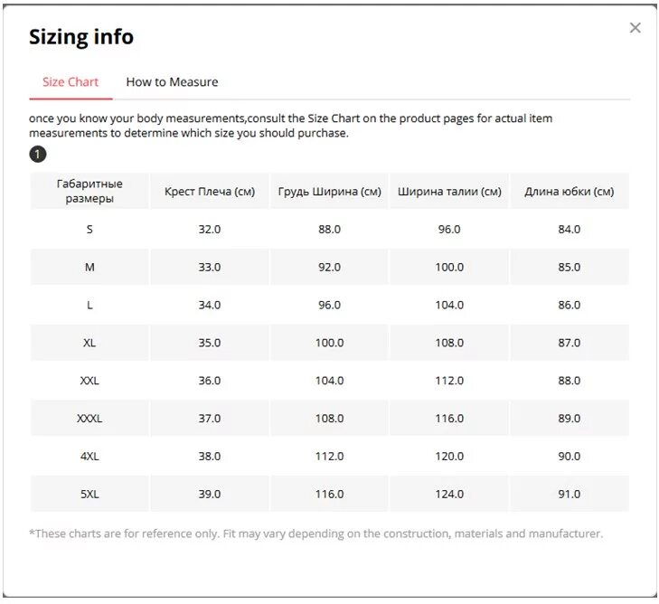The image size is (659, 604).
Task: Click the reference-only disclaimer text
Action: (315, 533)
